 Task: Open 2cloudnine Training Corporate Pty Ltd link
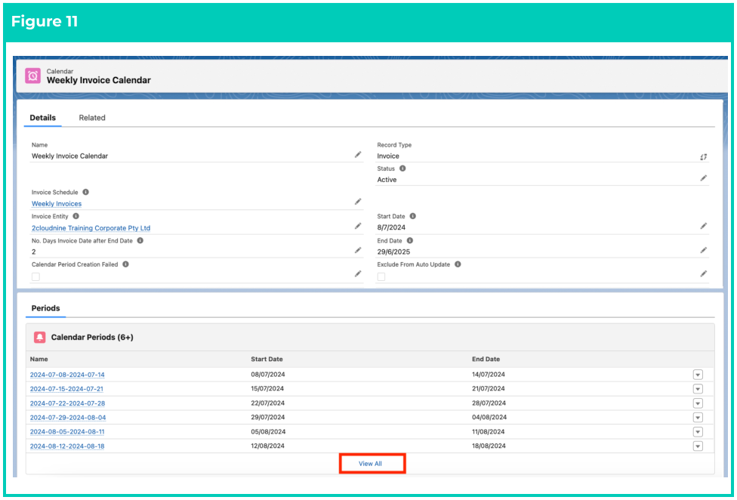pyautogui.click(x=91, y=228)
